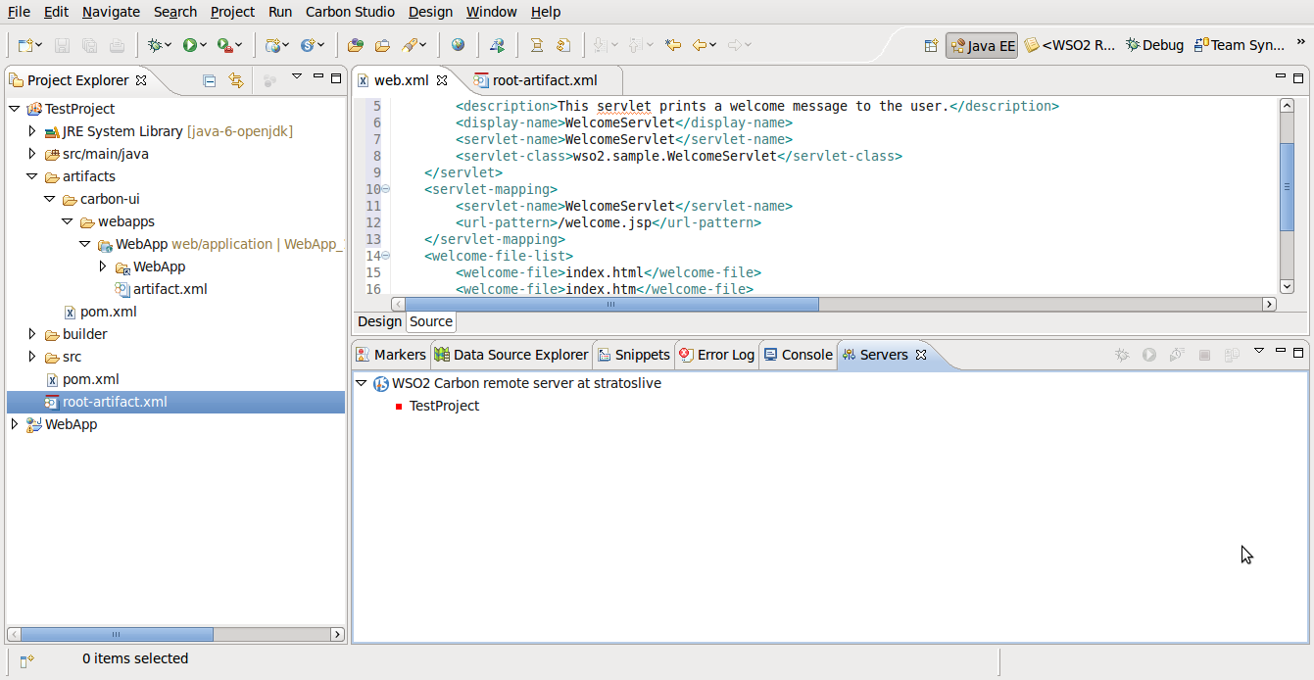Switch to the Debug perspective

tap(1154, 45)
